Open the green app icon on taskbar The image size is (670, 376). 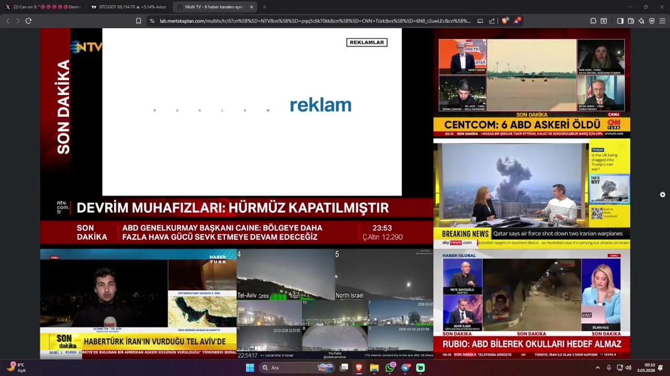coord(420,368)
